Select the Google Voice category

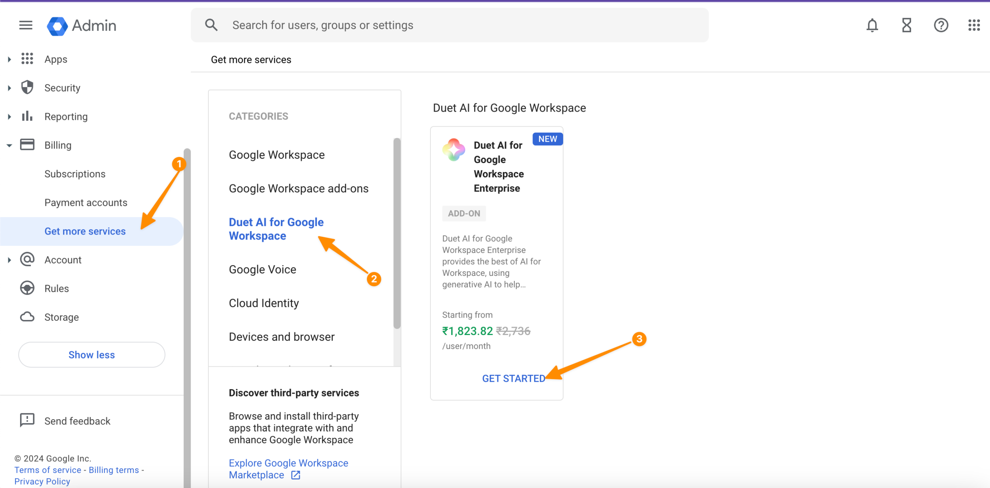click(262, 269)
